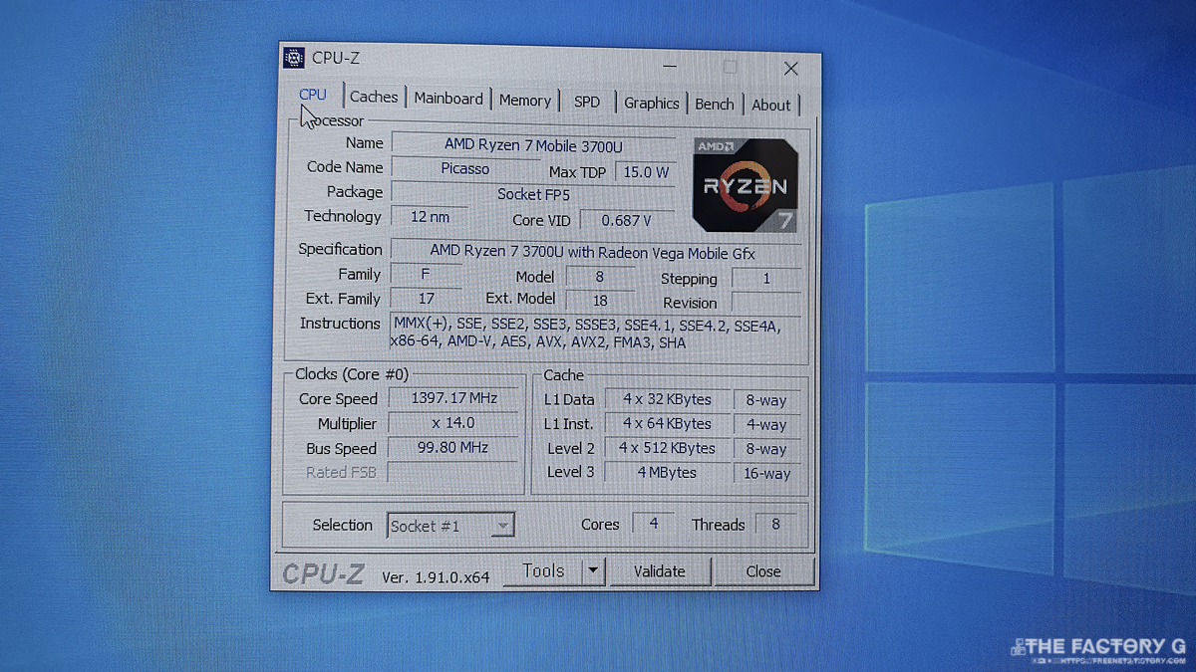Click the Code Name value Picasso
This screenshot has width=1196, height=672.
[465, 168]
